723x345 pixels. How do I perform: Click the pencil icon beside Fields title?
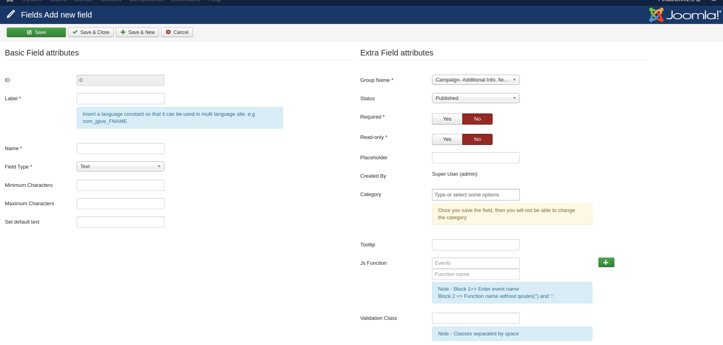pos(11,15)
